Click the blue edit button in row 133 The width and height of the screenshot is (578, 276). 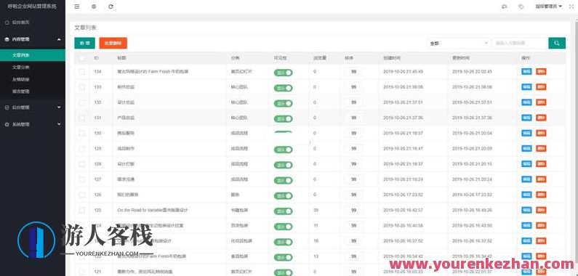click(526, 87)
